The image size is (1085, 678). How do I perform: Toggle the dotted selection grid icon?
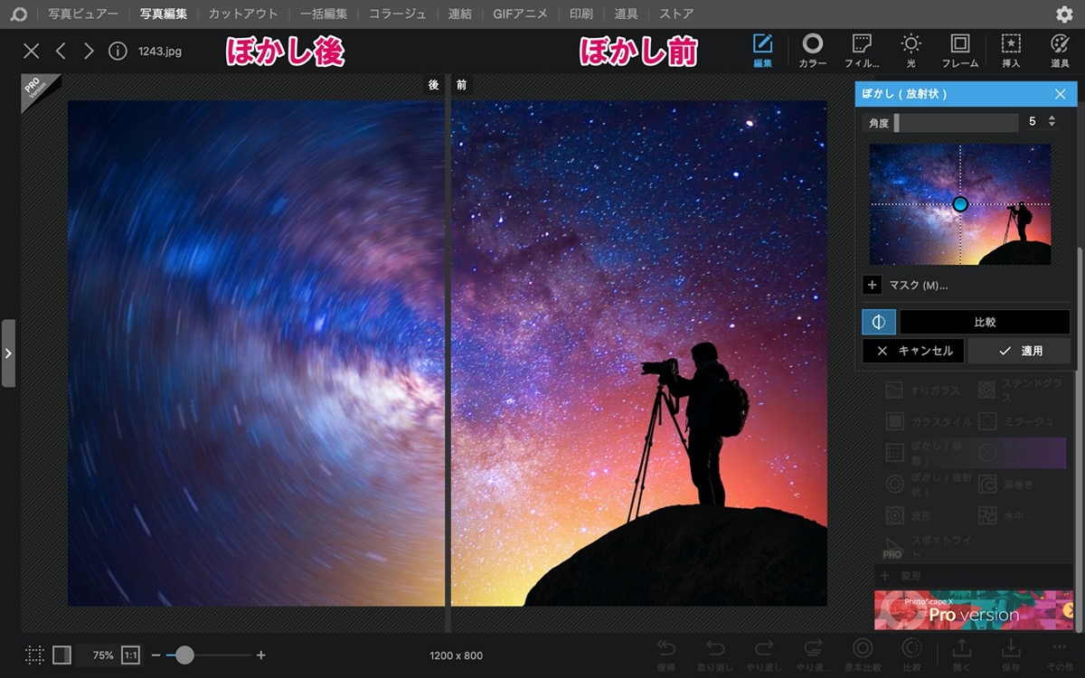(x=34, y=654)
